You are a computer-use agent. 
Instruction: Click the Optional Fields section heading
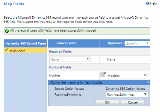(x=60, y=67)
